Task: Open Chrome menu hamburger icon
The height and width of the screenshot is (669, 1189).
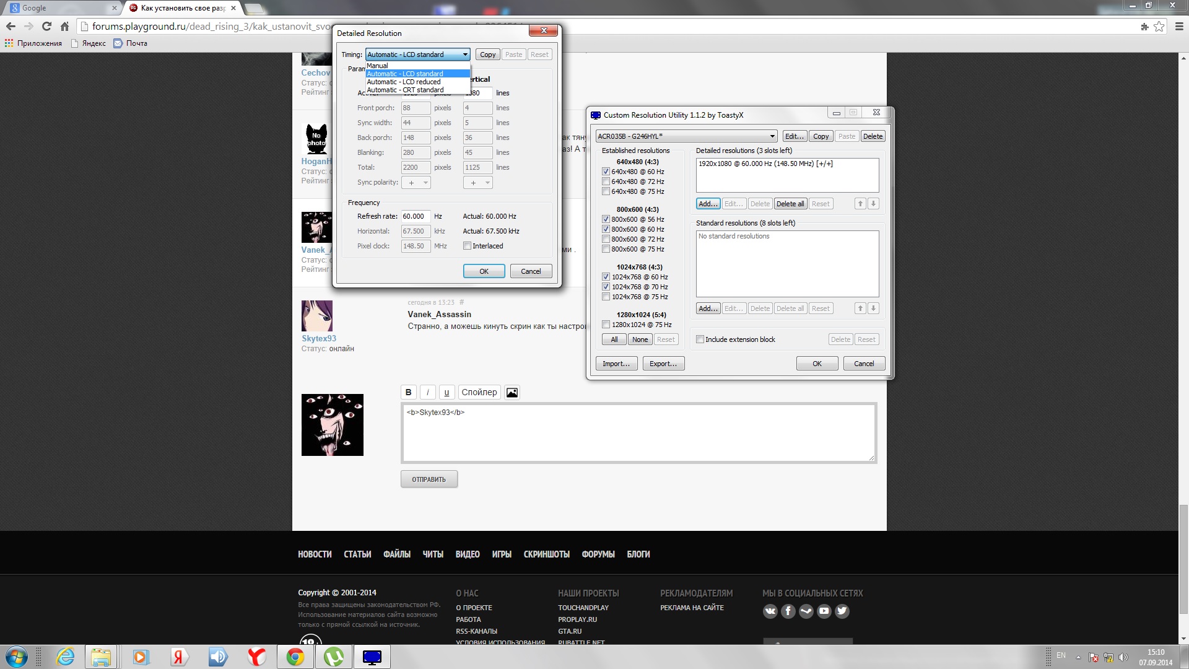Action: 1179,26
